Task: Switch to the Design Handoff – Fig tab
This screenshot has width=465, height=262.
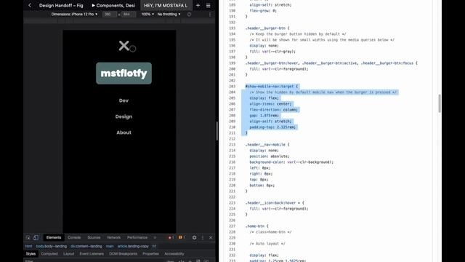Action: pyautogui.click(x=61, y=5)
